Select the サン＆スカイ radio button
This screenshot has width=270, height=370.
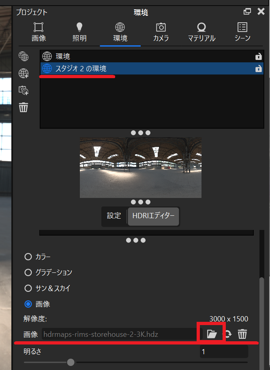(x=28, y=288)
